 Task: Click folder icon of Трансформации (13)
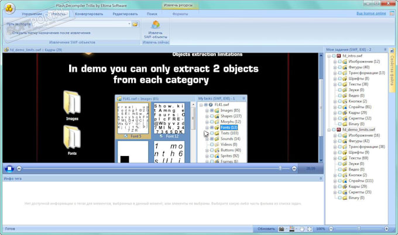tap(345, 73)
